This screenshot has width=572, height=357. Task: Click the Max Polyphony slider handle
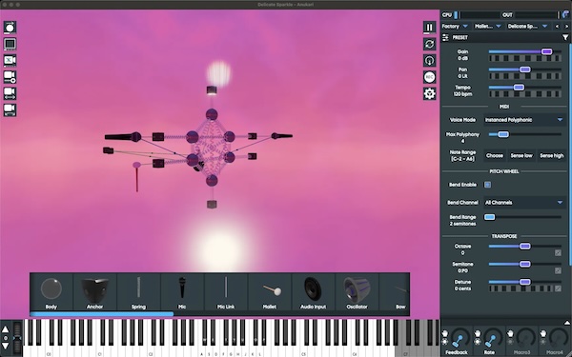pos(503,134)
